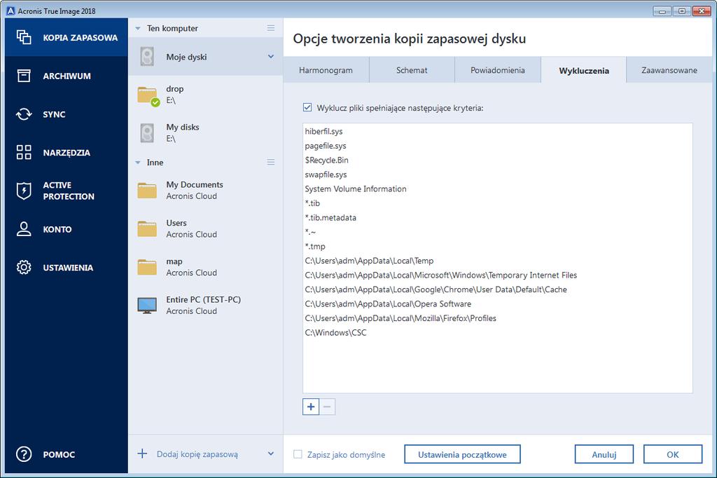The image size is (717, 478).
Task: Click the Ustawienia początkowe button
Action: point(462,454)
